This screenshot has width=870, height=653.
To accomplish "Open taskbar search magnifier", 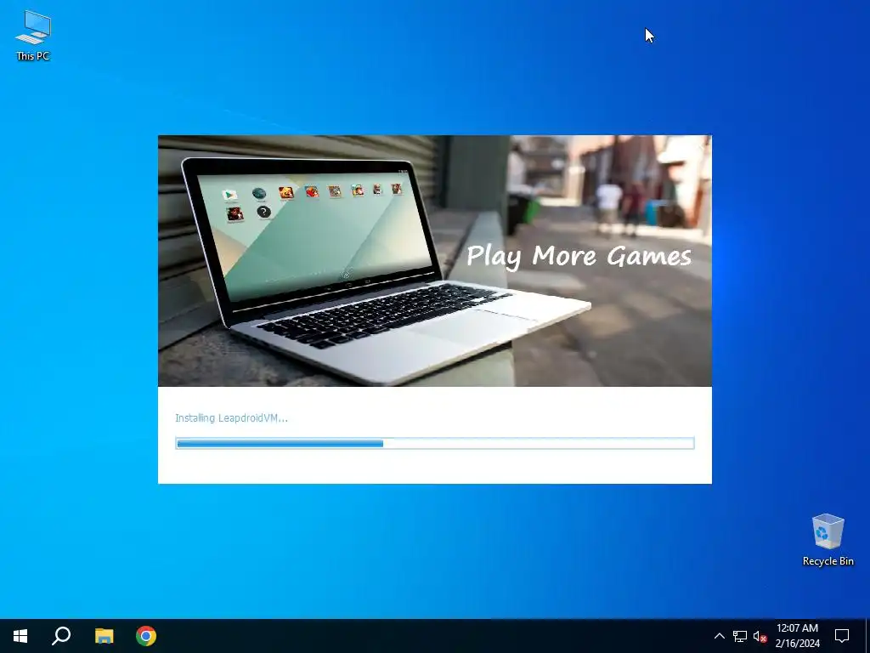I will tap(61, 636).
